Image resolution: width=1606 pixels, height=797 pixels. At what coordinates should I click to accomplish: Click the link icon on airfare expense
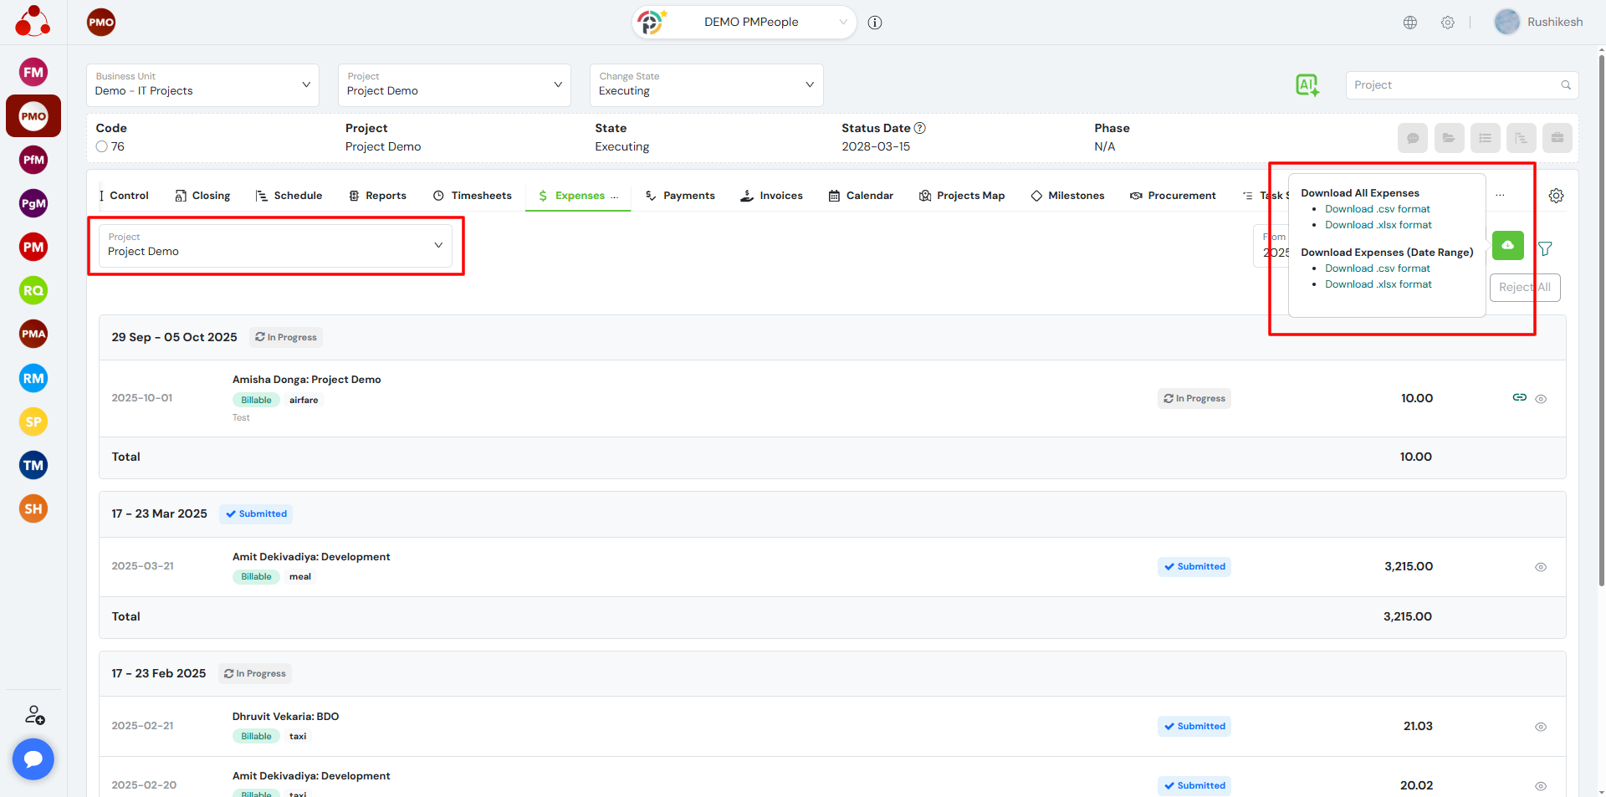pyautogui.click(x=1519, y=397)
